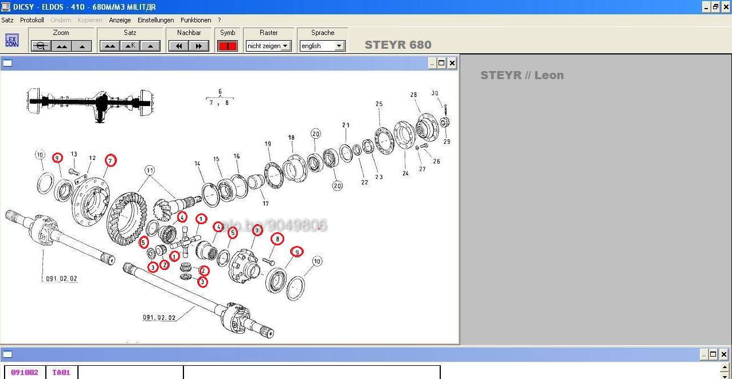This screenshot has width=732, height=379.
Task: Select part number 27 label
Action: click(x=422, y=169)
